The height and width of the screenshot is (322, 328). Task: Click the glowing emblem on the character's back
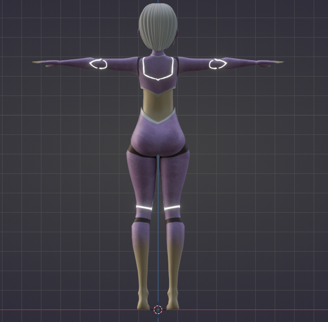158,69
